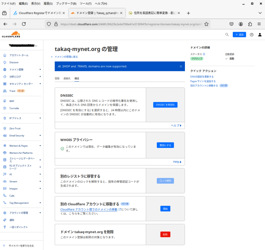Expand AI sidebar section
The image size is (265, 250).
click(40, 174)
